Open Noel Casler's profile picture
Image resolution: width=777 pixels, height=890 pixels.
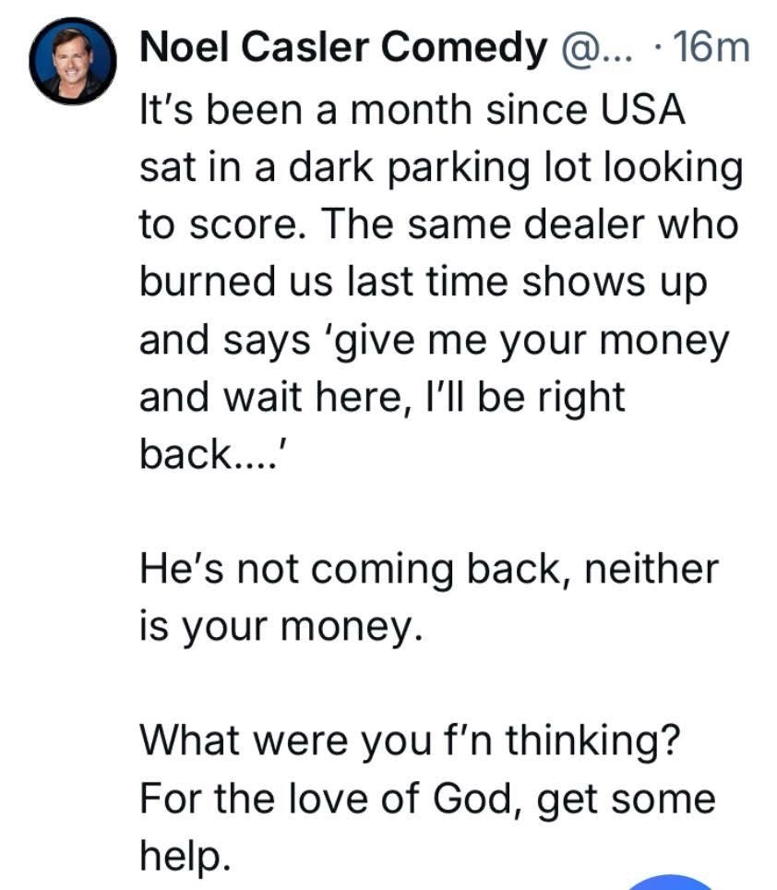coord(72,60)
